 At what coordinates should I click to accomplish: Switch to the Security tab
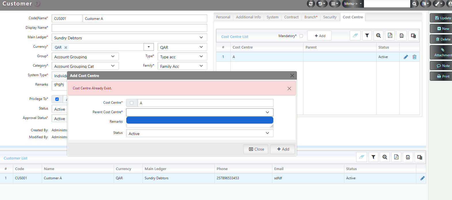tap(330, 17)
